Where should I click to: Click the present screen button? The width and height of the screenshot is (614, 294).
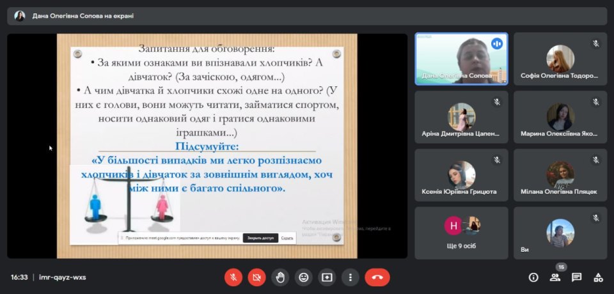327,277
